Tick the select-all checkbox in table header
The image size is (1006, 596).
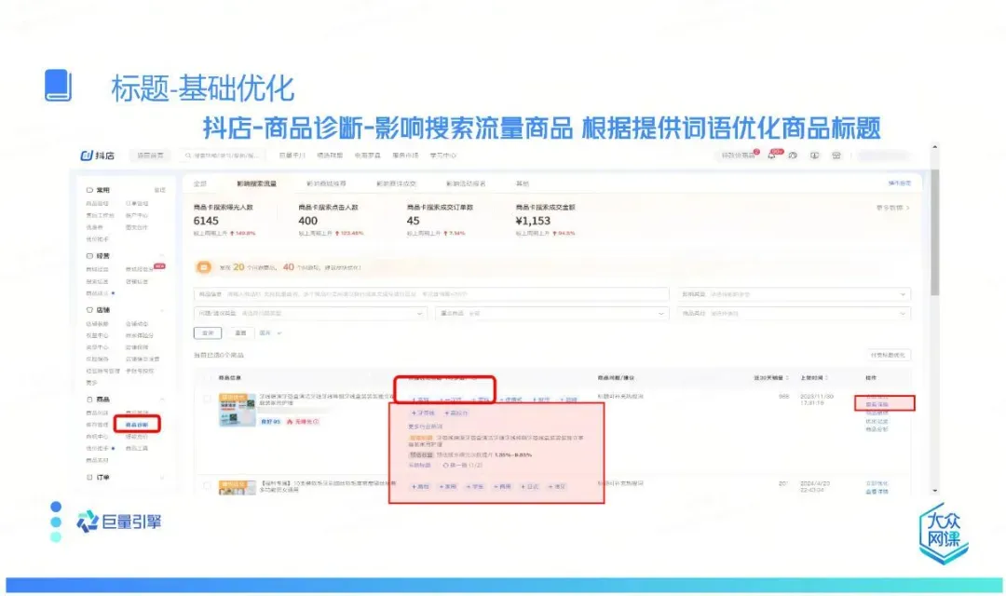click(207, 378)
